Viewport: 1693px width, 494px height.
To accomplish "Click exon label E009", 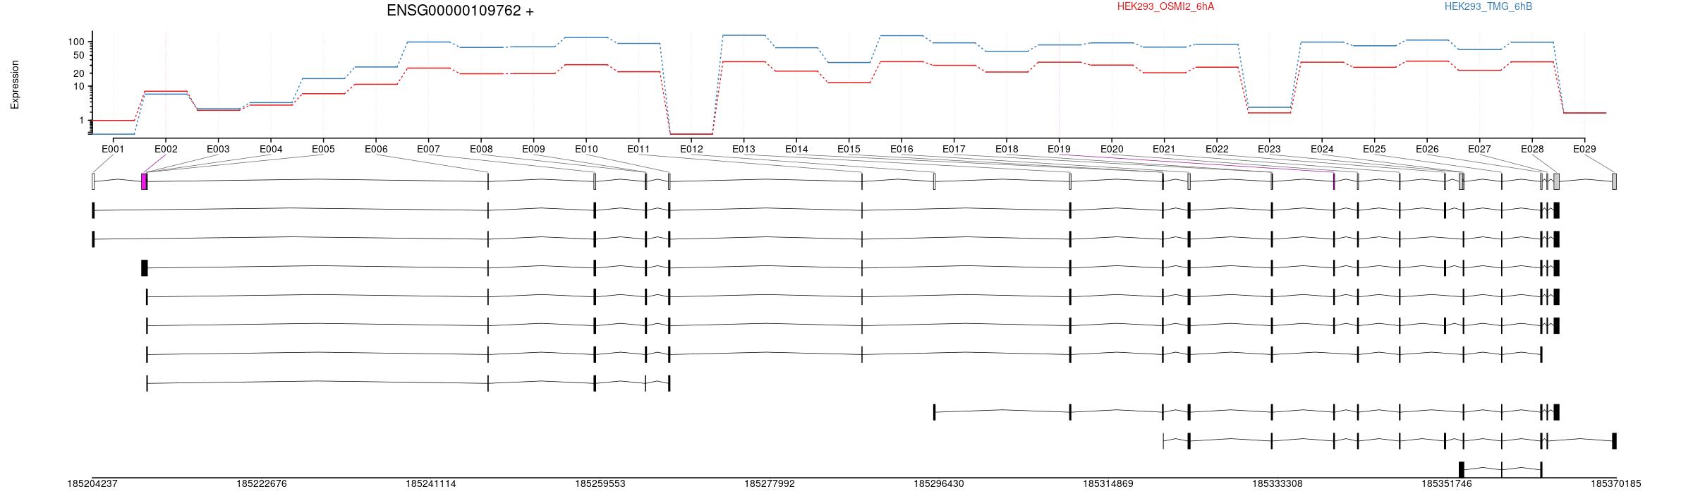I will (x=533, y=149).
